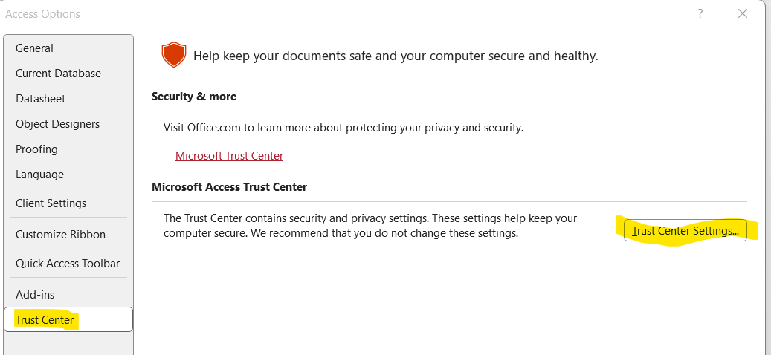This screenshot has height=355, width=771.
Task: Click the orange shield icon
Action: 173,54
